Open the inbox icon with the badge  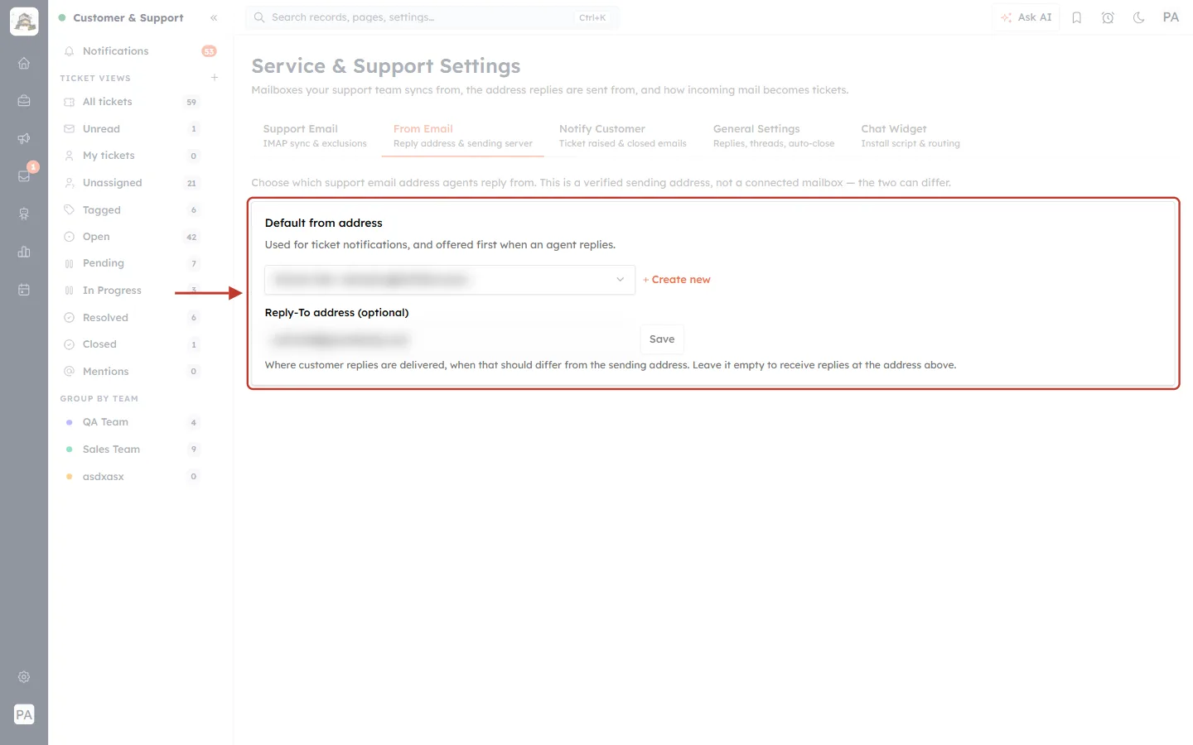tap(24, 175)
